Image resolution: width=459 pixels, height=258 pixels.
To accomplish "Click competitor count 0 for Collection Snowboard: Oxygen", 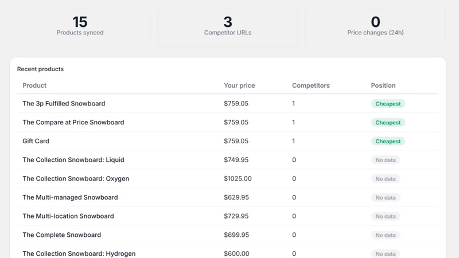I will point(294,178).
